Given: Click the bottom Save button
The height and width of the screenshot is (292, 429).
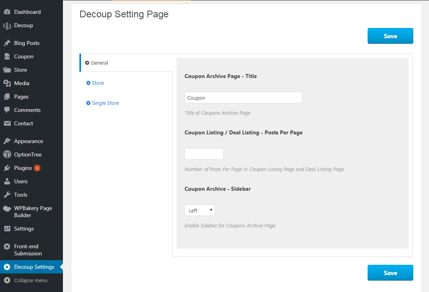Looking at the screenshot, I should point(390,272).
